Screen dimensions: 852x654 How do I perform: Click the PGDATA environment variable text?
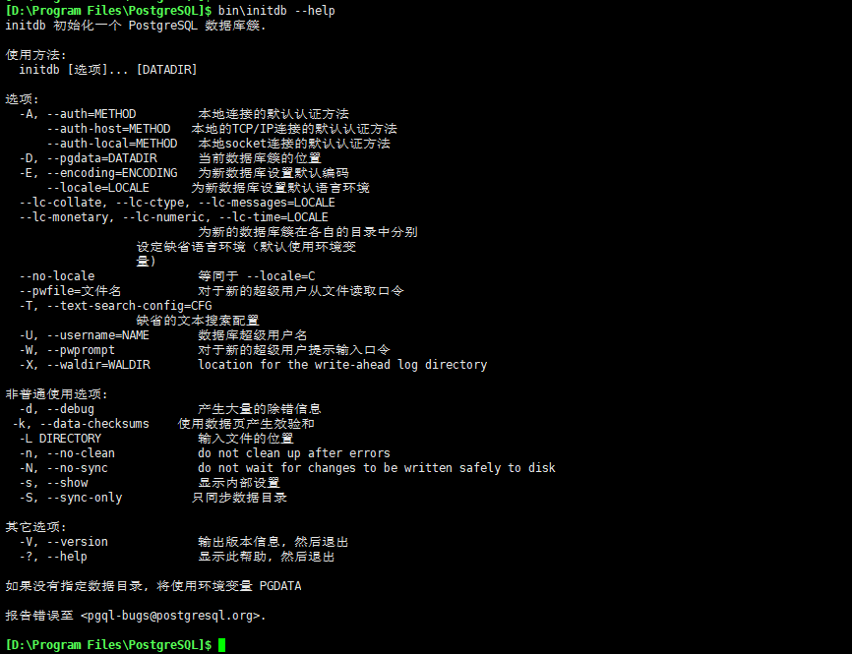click(280, 586)
